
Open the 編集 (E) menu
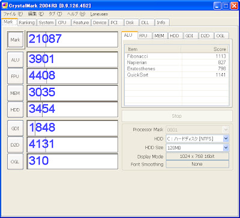pyautogui.click(x=36, y=14)
